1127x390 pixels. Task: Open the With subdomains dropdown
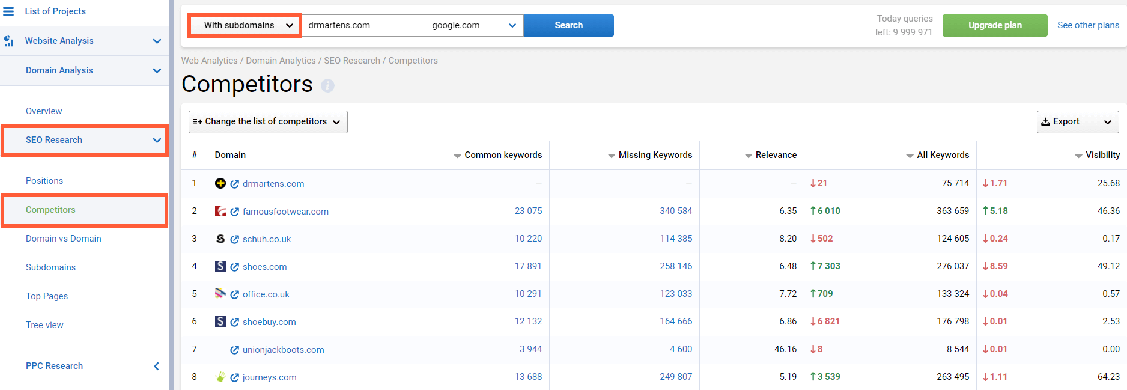tap(245, 25)
